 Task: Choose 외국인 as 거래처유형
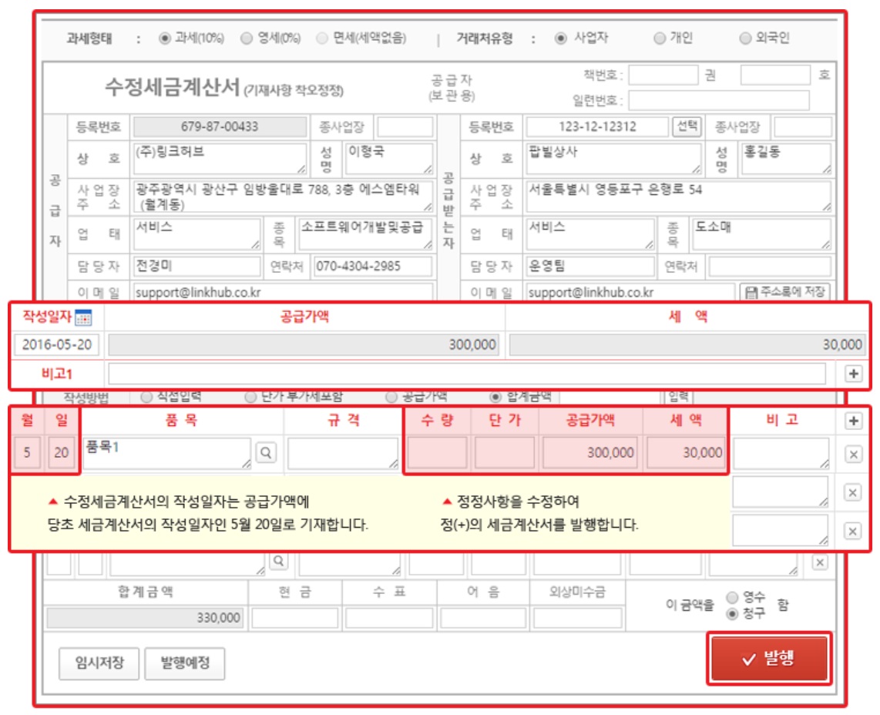(x=745, y=39)
